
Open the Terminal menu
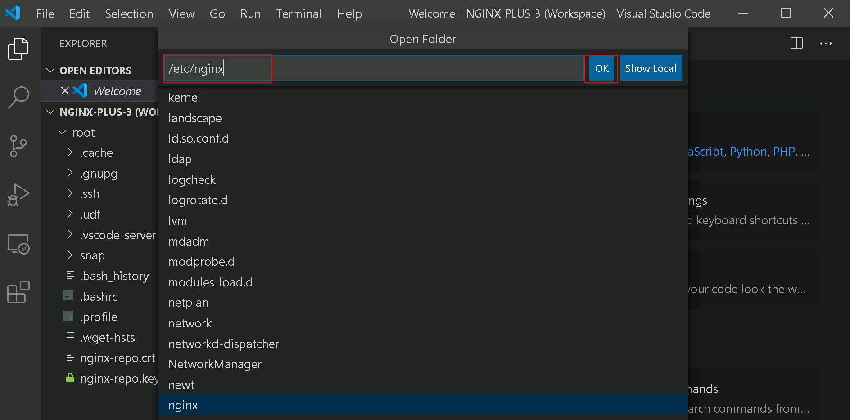299,14
